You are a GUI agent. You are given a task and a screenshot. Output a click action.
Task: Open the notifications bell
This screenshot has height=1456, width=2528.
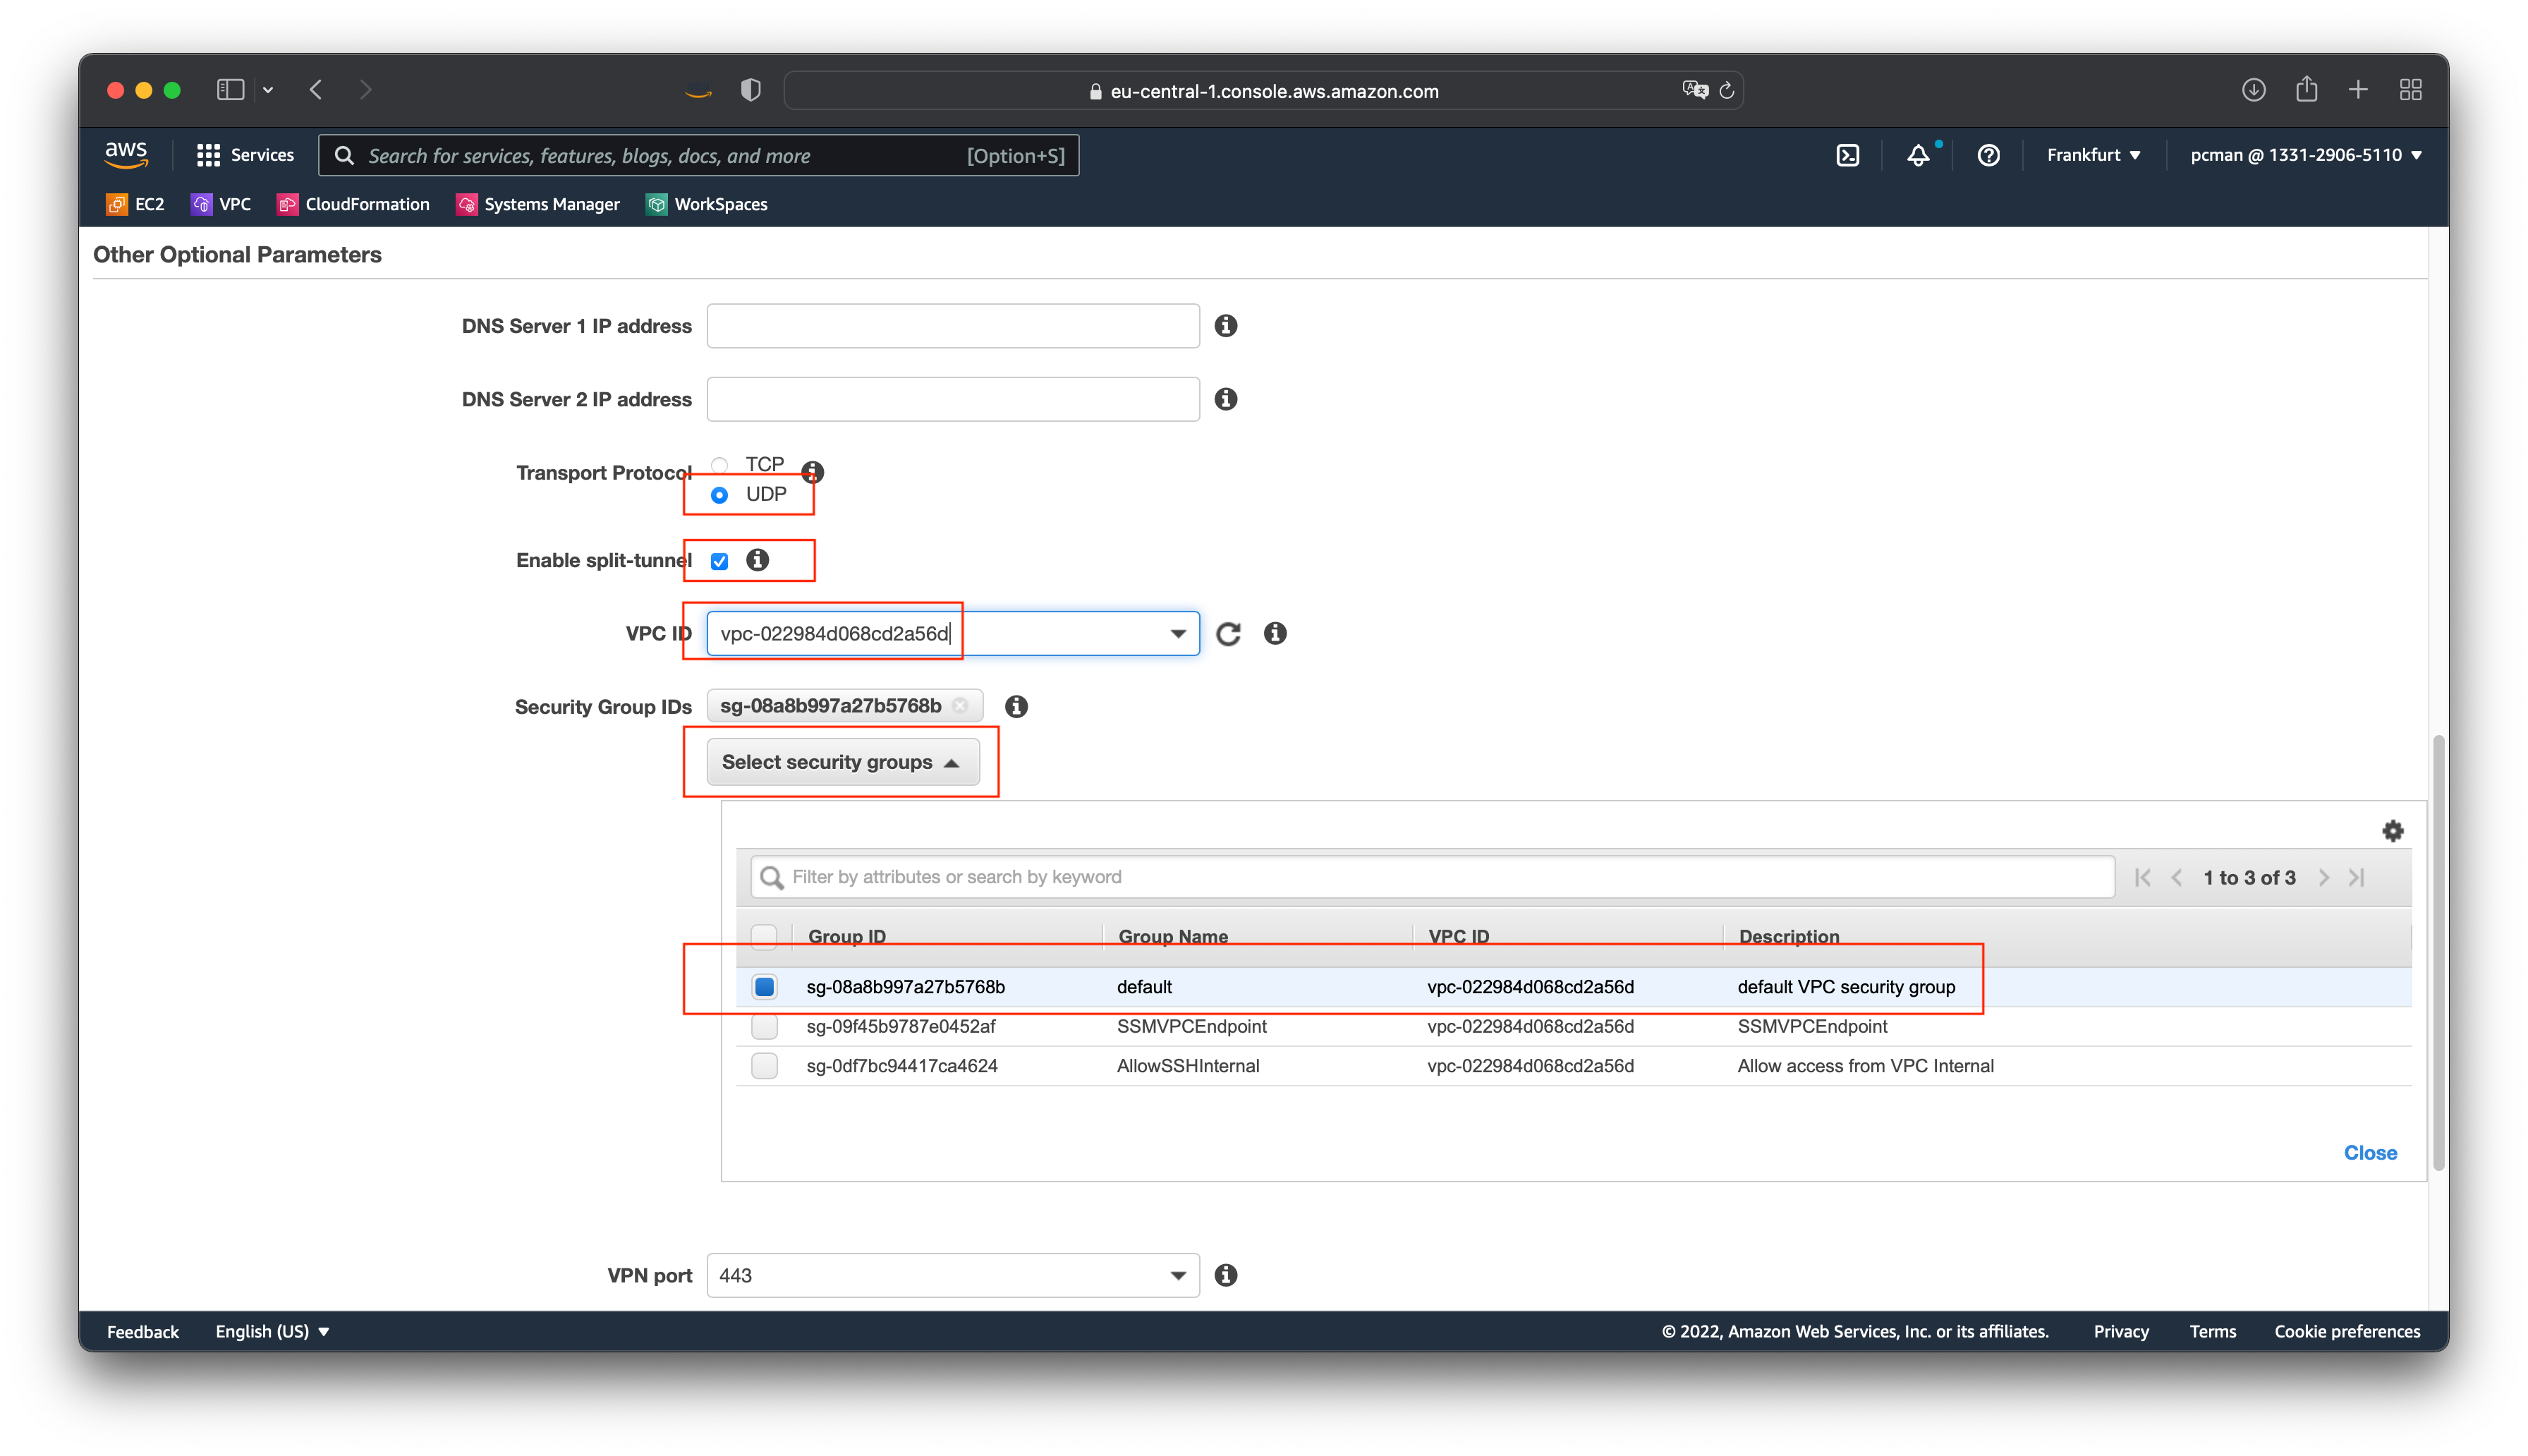coord(1917,155)
